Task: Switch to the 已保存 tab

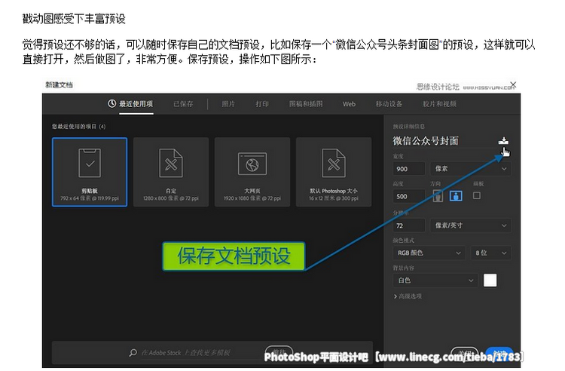Action: coord(183,104)
